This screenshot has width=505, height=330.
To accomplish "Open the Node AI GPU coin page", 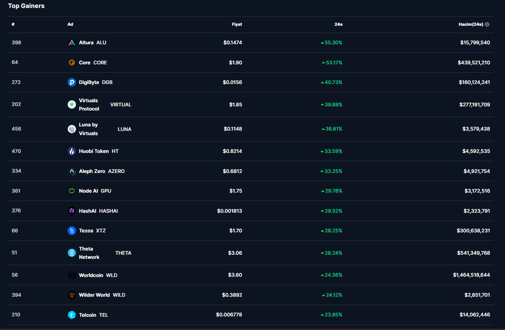I will coord(95,191).
